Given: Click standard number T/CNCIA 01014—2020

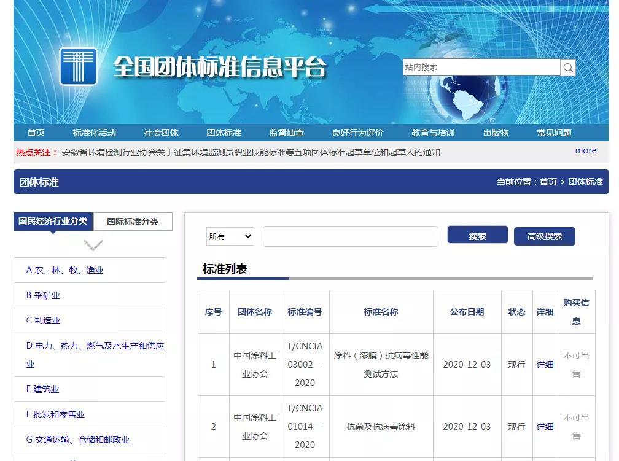Looking at the screenshot, I should tap(305, 426).
